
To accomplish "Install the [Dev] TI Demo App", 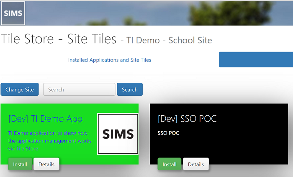I will tap(20, 164).
